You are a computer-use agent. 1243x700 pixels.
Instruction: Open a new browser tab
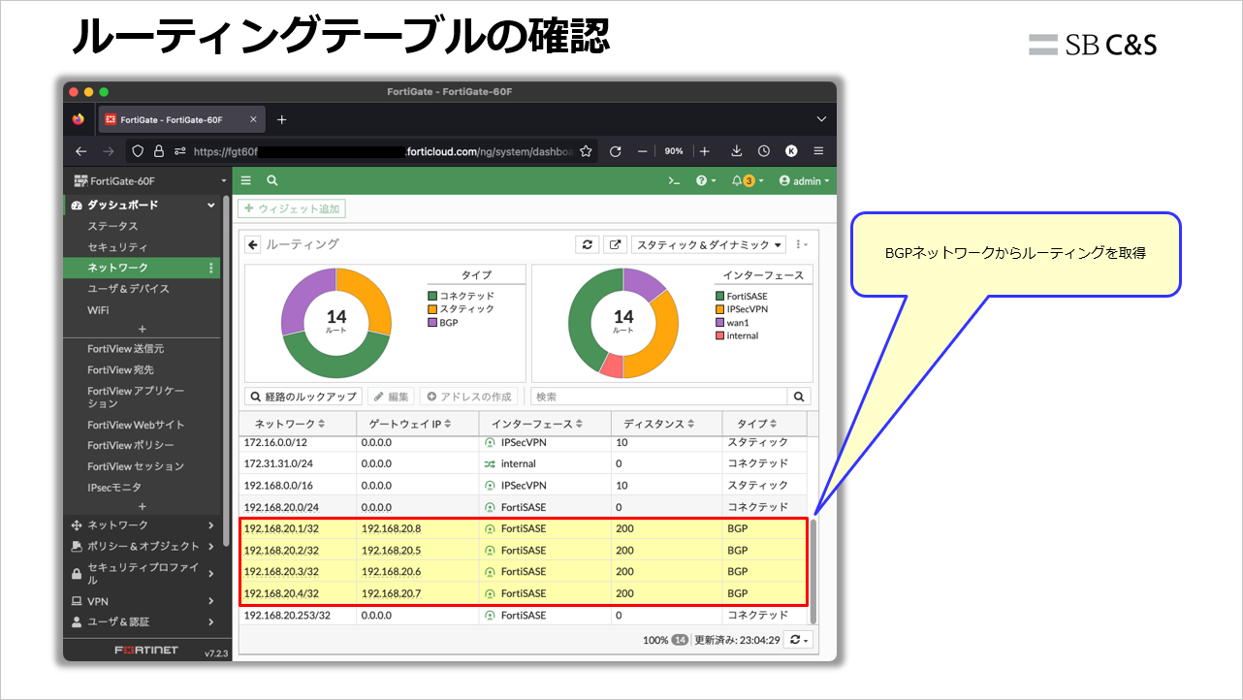click(282, 119)
